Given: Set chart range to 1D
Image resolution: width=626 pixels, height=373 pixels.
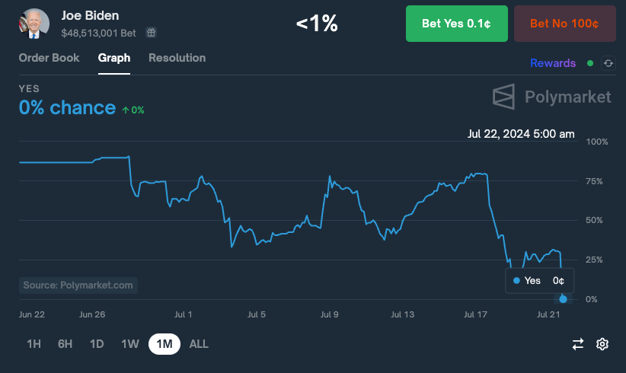Looking at the screenshot, I should pyautogui.click(x=97, y=344).
